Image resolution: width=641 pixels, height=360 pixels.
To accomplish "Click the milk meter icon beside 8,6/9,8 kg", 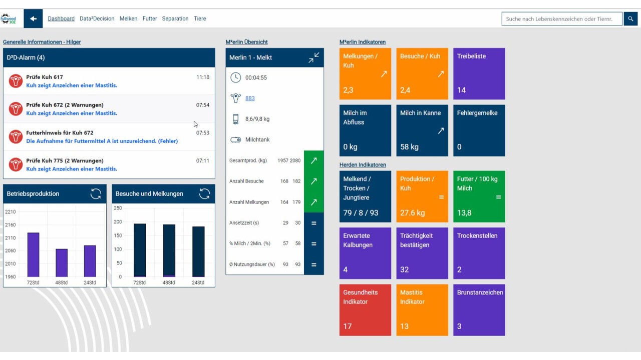I will 235,119.
